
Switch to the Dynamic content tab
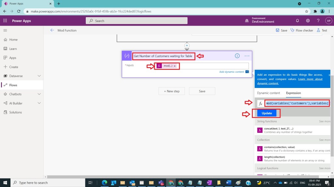(x=268, y=93)
